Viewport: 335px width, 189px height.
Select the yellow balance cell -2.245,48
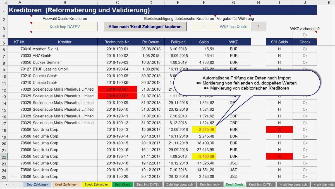204,130
